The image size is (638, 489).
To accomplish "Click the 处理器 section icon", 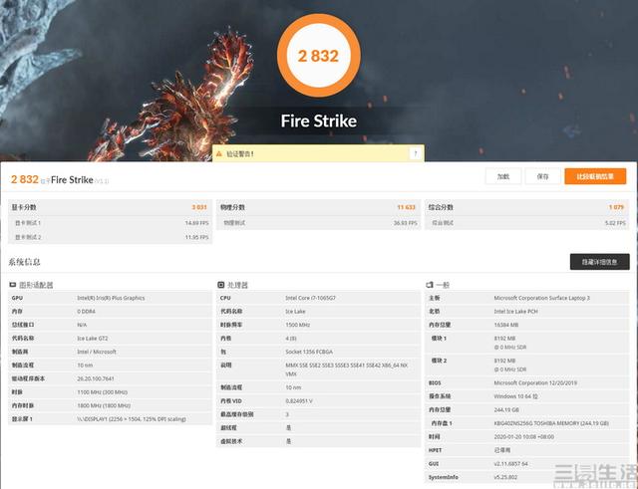I will tap(220, 284).
